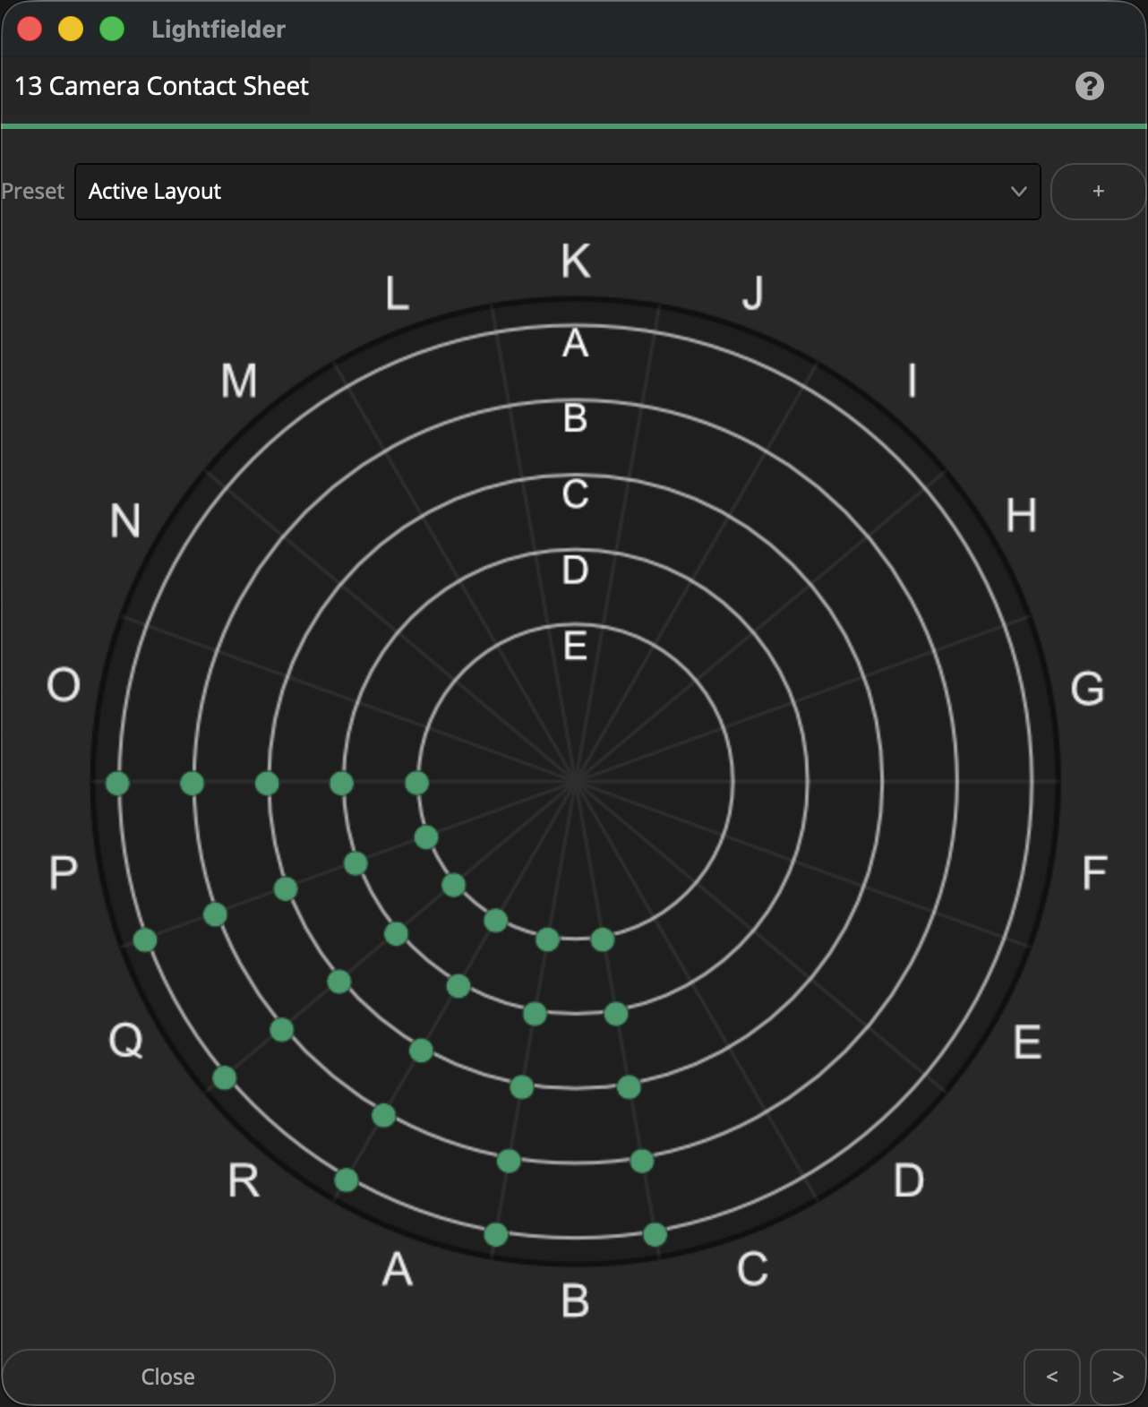Select ring label C in the chart
Screen dimensions: 1148x1407
(575, 494)
